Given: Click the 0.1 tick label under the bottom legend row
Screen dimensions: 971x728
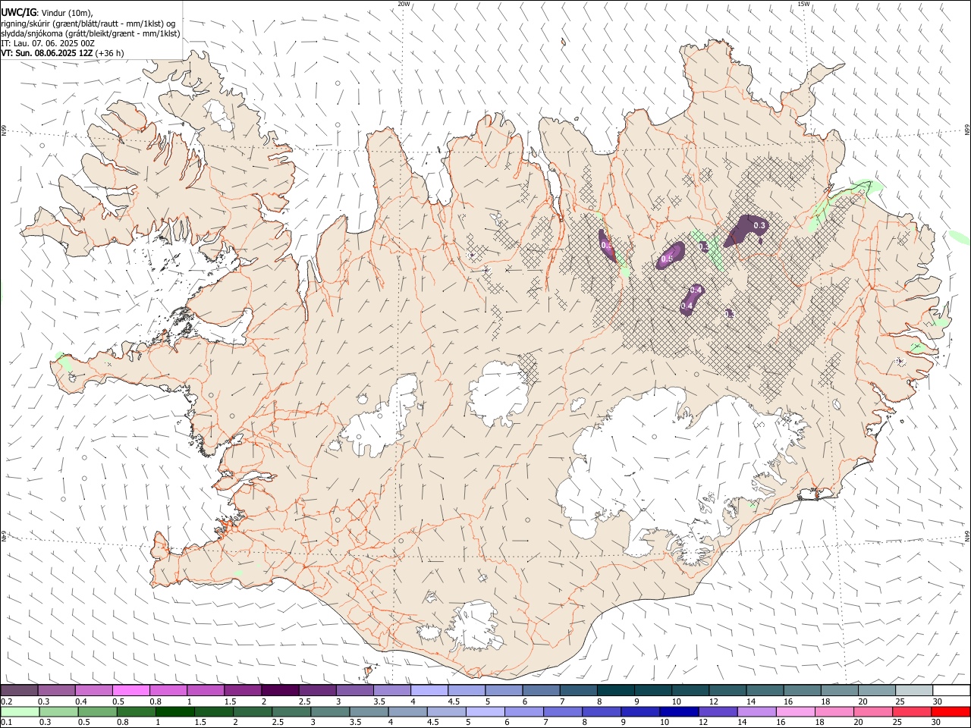Looking at the screenshot, I should pyautogui.click(x=6, y=723).
